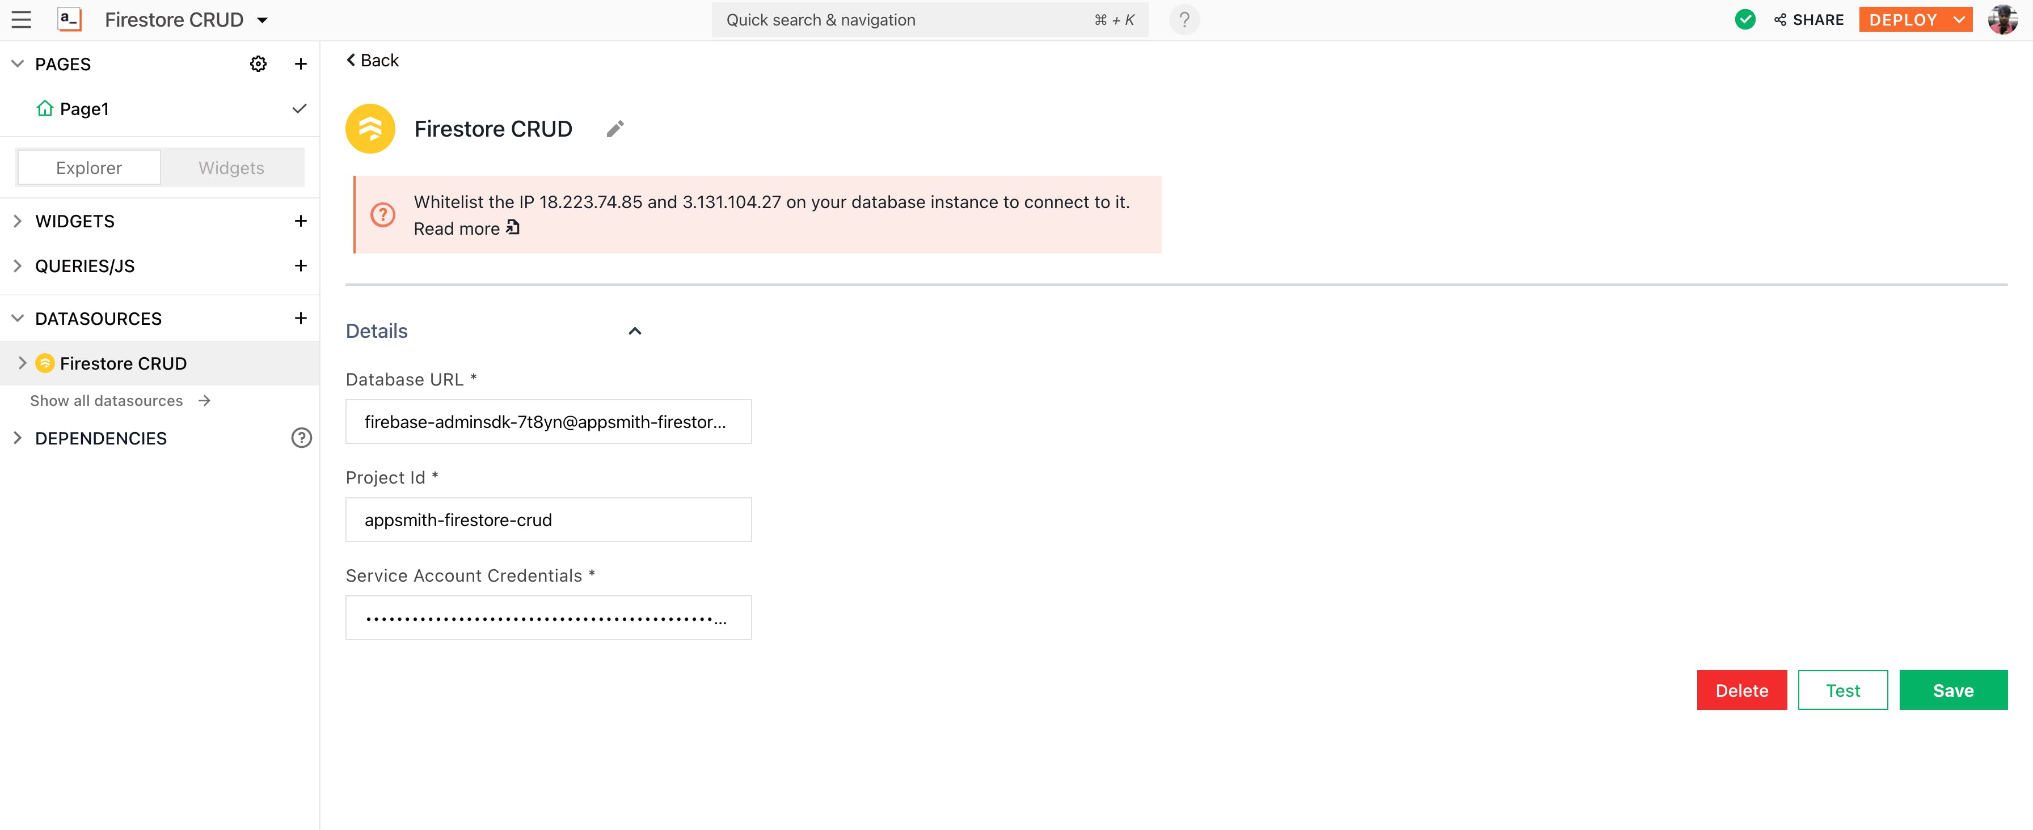Open the Deploy dropdown arrow

(1958, 20)
